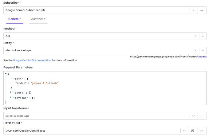Select the "model" key in JSON

[x=21, y=83]
